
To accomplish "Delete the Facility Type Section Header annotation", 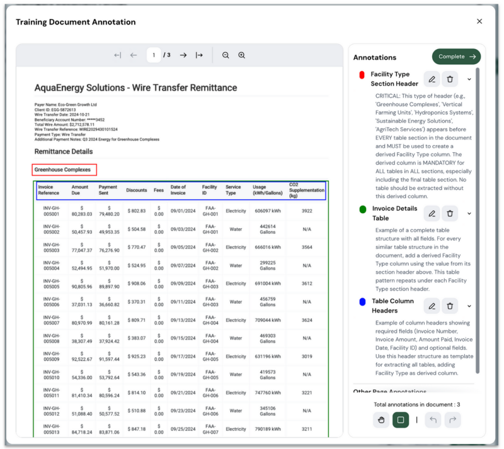I will pyautogui.click(x=450, y=79).
